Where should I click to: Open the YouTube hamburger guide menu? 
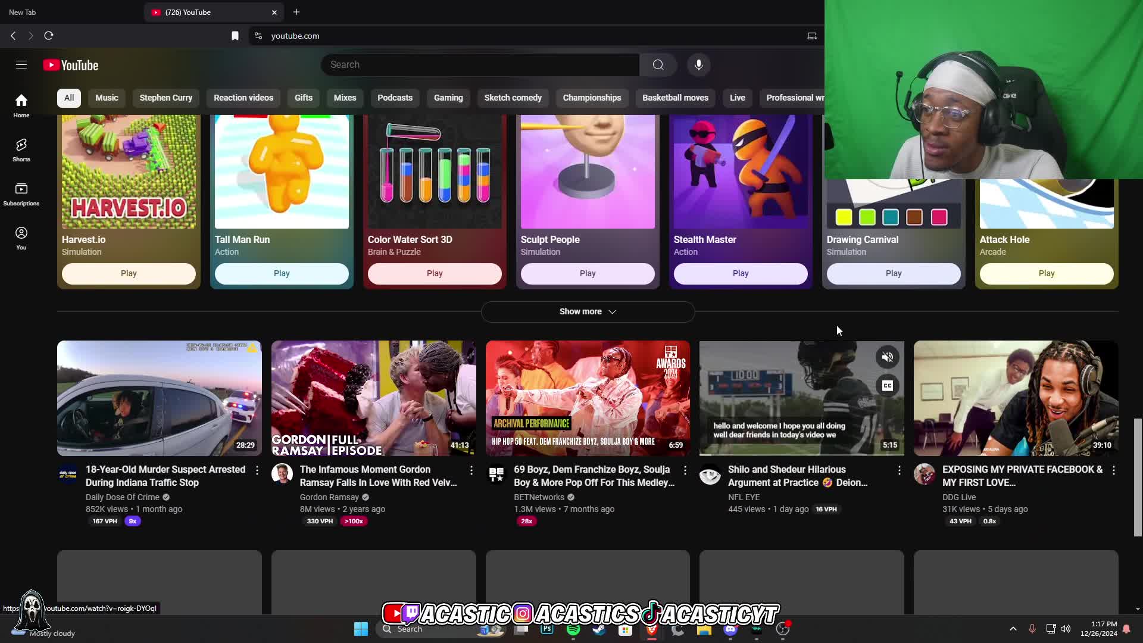[x=21, y=65]
